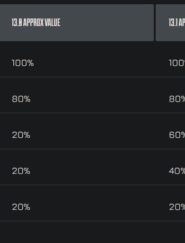Viewport: 185px width, 243px height.
Task: Select the 100% cell in the 13.1 column
Action: pos(177,63)
